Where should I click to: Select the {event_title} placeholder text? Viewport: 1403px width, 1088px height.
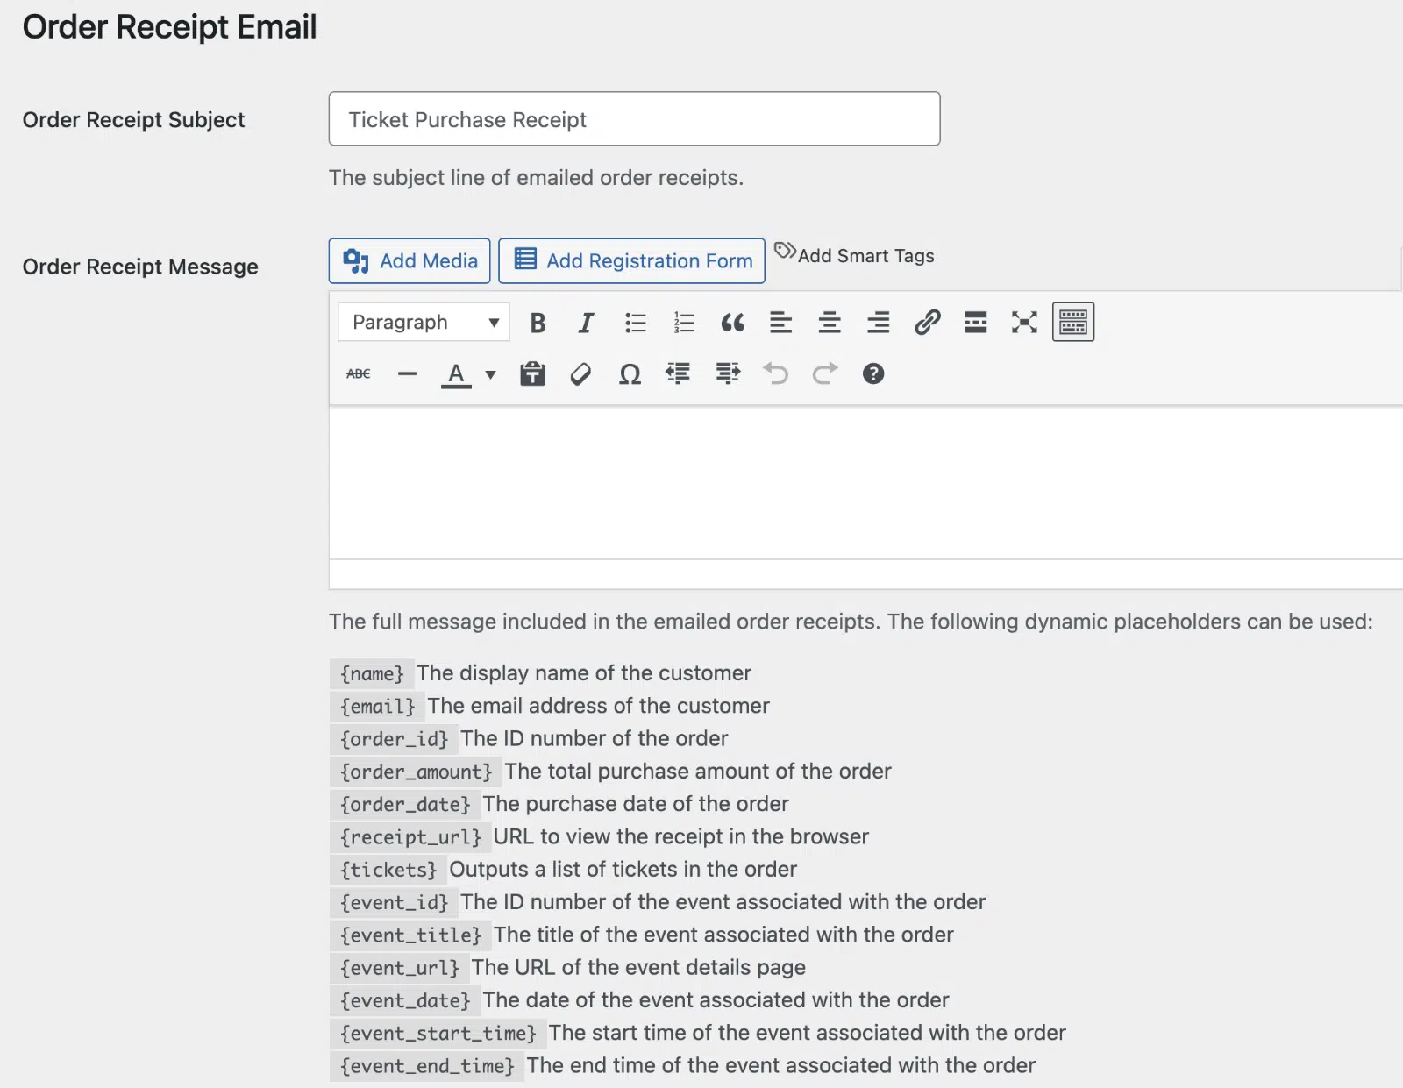pyautogui.click(x=410, y=935)
